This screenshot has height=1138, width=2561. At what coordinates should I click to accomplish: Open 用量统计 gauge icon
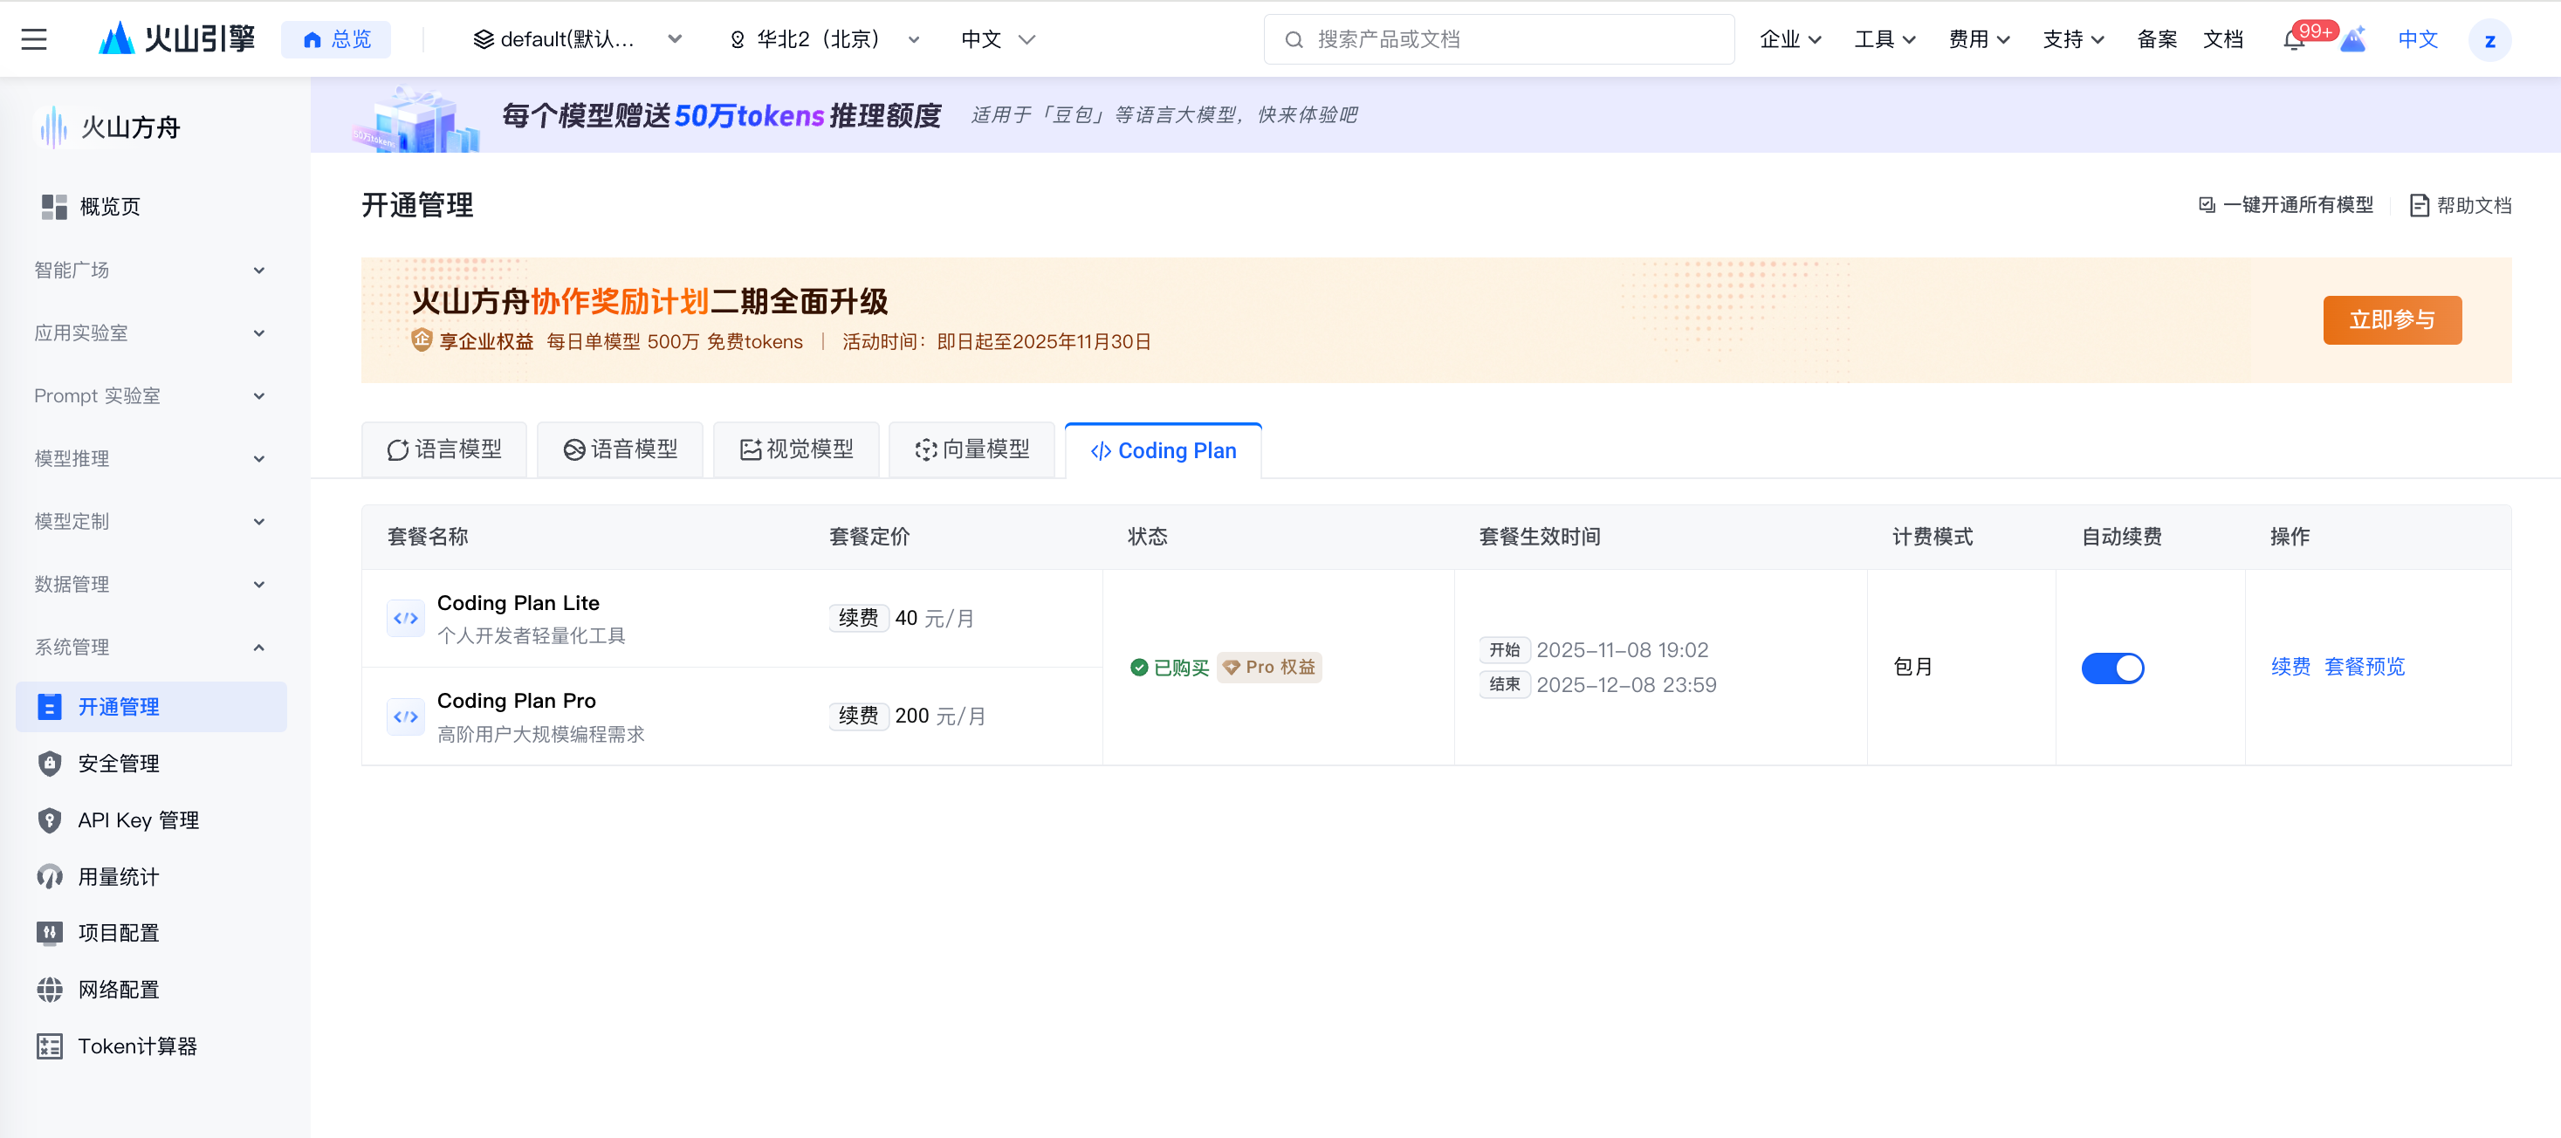[x=50, y=876]
